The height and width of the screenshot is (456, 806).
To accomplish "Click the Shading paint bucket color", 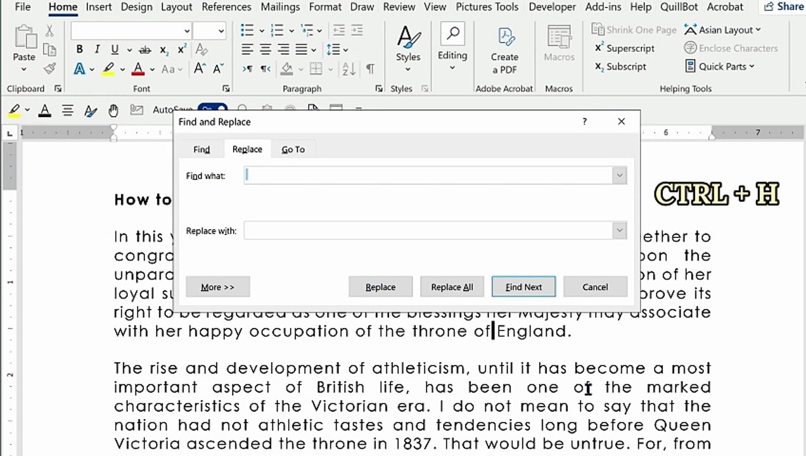I will 287,68.
